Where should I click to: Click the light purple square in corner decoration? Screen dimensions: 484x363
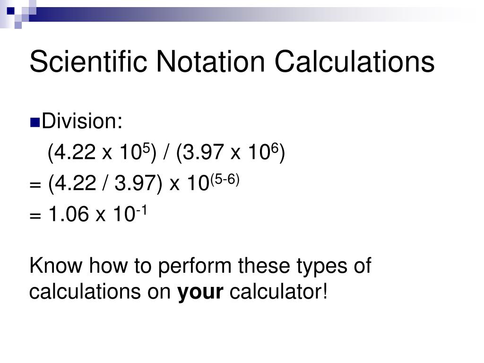point(18,25)
